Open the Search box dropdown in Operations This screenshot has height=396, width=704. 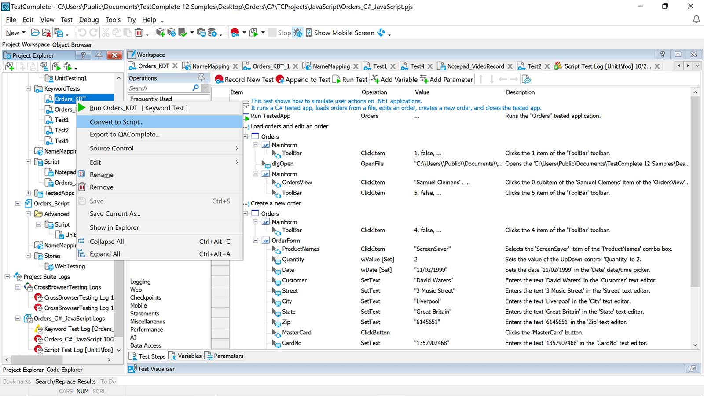pyautogui.click(x=205, y=88)
